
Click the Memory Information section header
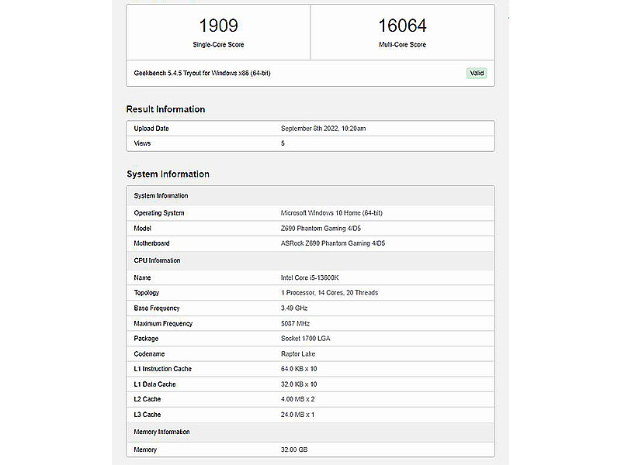310,432
